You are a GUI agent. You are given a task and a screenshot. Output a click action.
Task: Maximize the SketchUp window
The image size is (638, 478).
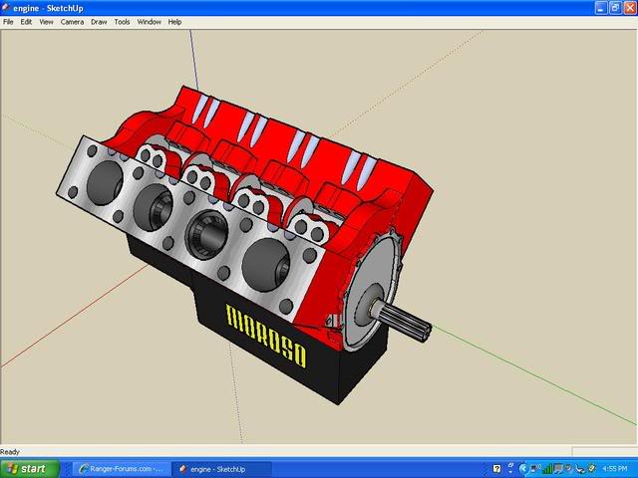pyautogui.click(x=616, y=8)
